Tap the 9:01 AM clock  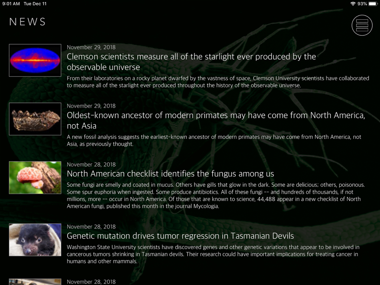[x=11, y=4]
